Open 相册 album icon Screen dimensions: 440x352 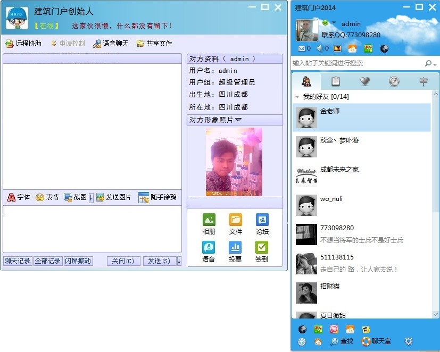pyautogui.click(x=209, y=220)
